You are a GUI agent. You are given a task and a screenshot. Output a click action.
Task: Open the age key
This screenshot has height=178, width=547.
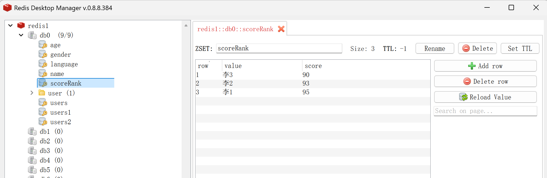pos(55,45)
